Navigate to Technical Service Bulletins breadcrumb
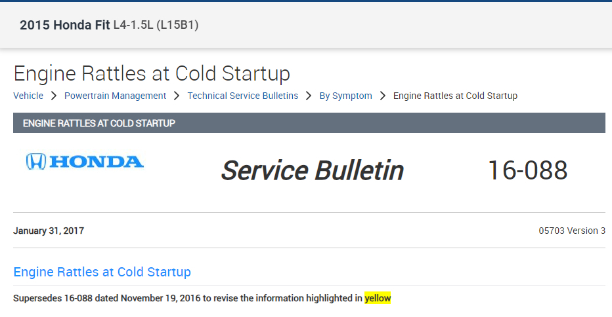Screen dimensions: 612x317 click(242, 96)
